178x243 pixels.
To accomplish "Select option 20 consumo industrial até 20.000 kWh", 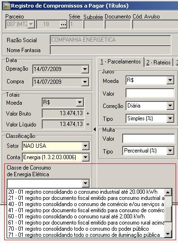I will point(86,192).
